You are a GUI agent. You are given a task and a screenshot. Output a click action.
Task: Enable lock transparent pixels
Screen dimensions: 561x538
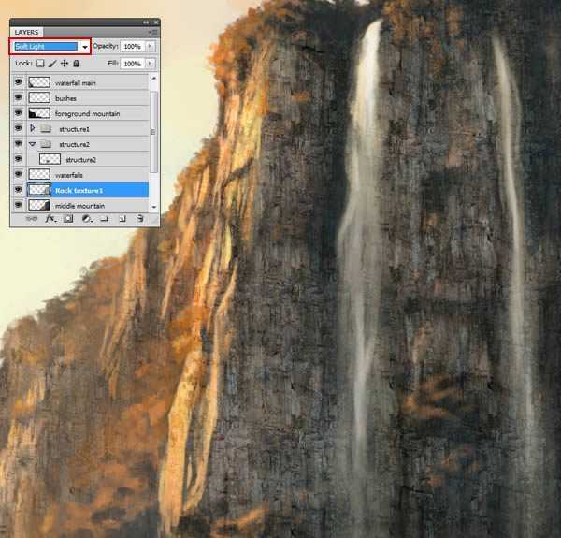pos(40,64)
